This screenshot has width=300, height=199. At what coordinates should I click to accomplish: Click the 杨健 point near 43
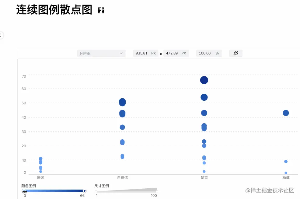[x=286, y=113]
